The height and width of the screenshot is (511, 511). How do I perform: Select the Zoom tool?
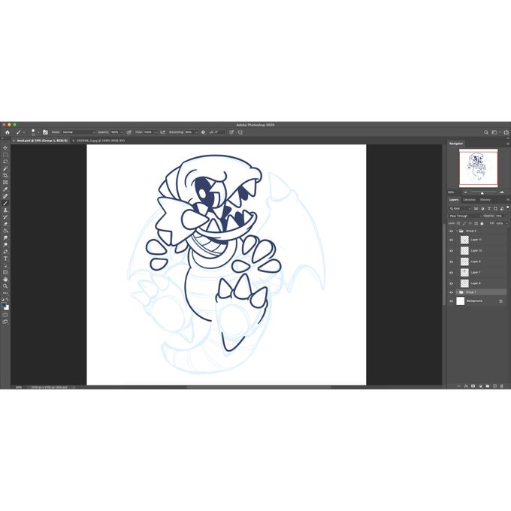tap(5, 286)
